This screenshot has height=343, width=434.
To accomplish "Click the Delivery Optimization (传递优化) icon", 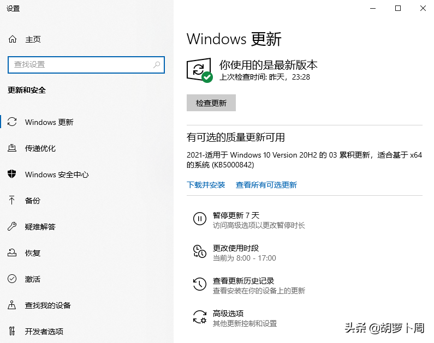I will pos(12,148).
